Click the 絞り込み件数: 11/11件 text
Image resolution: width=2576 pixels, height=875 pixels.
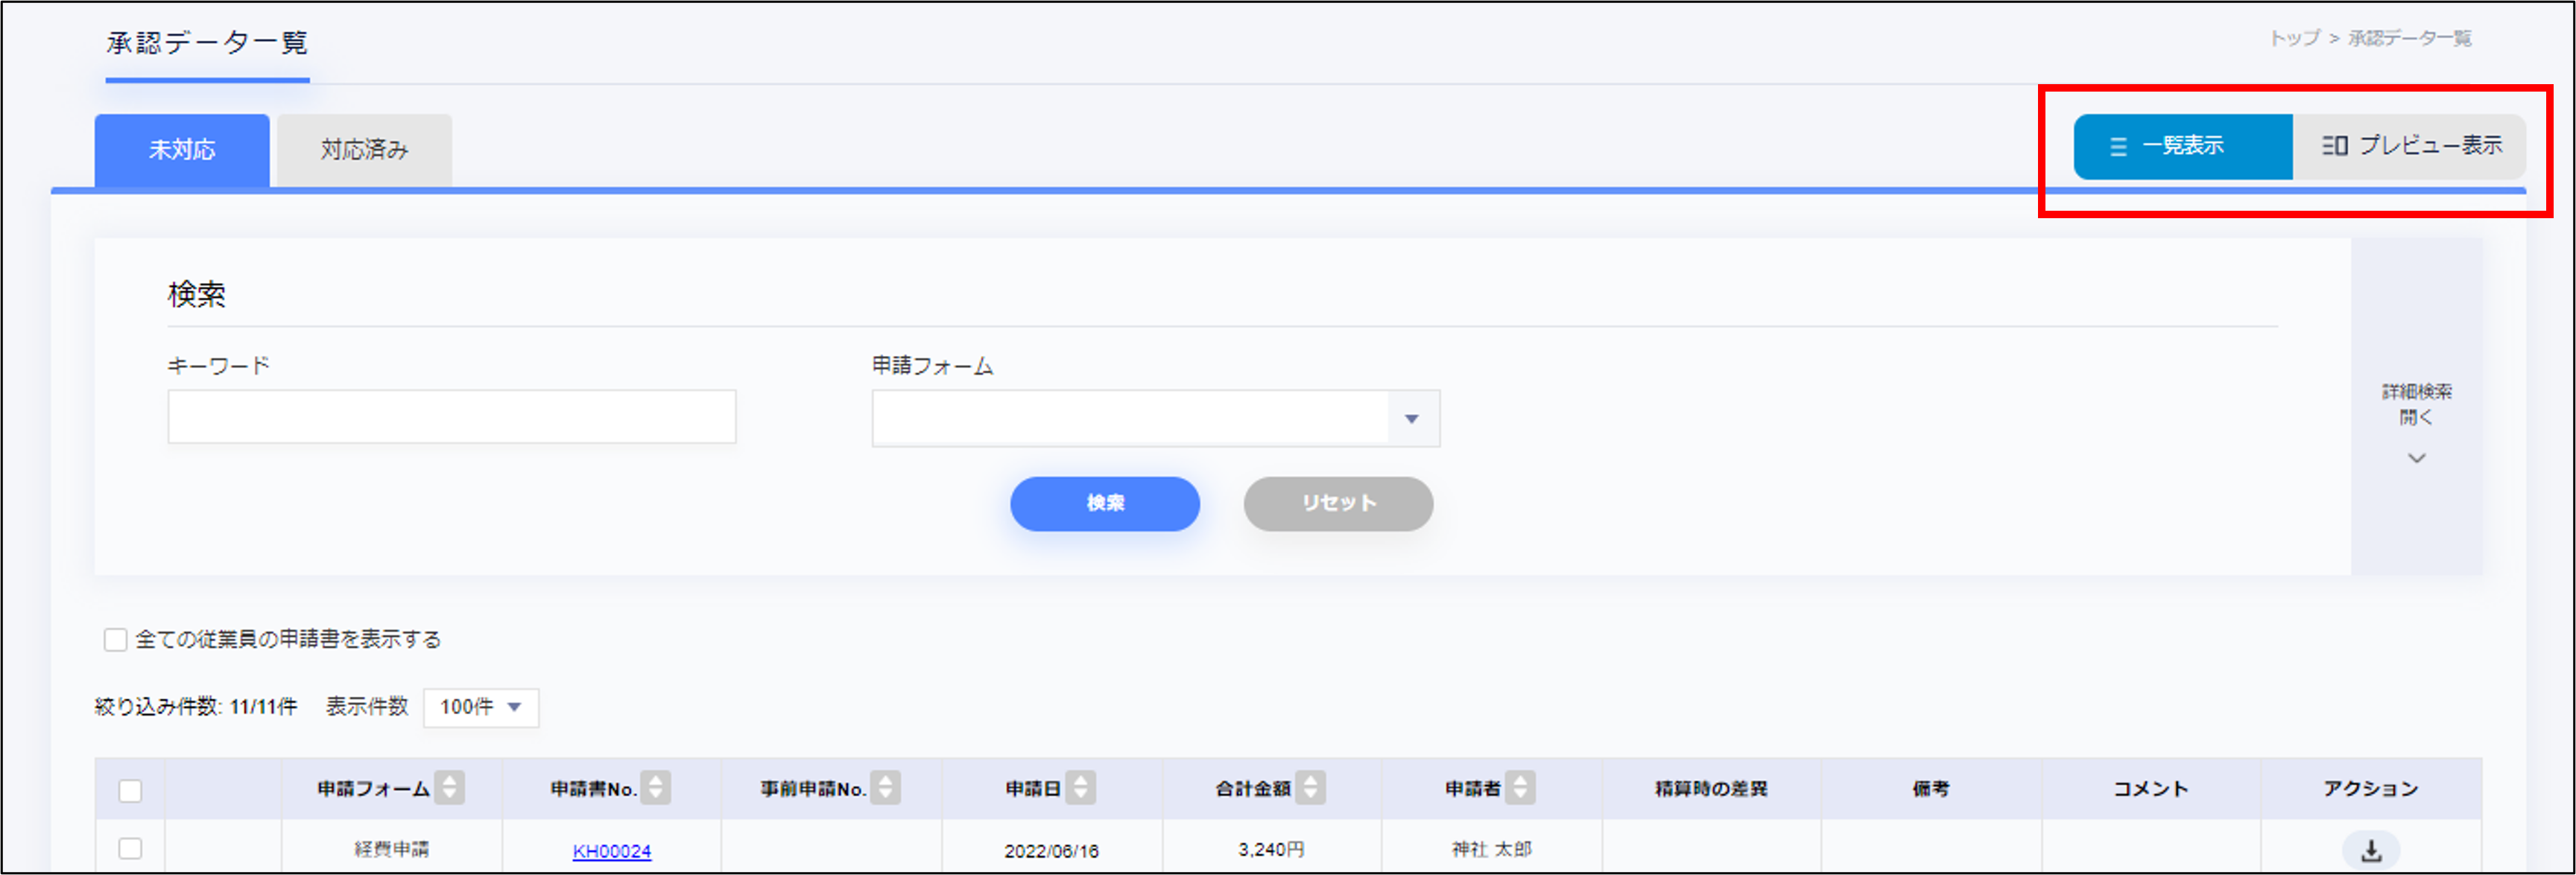point(196,707)
